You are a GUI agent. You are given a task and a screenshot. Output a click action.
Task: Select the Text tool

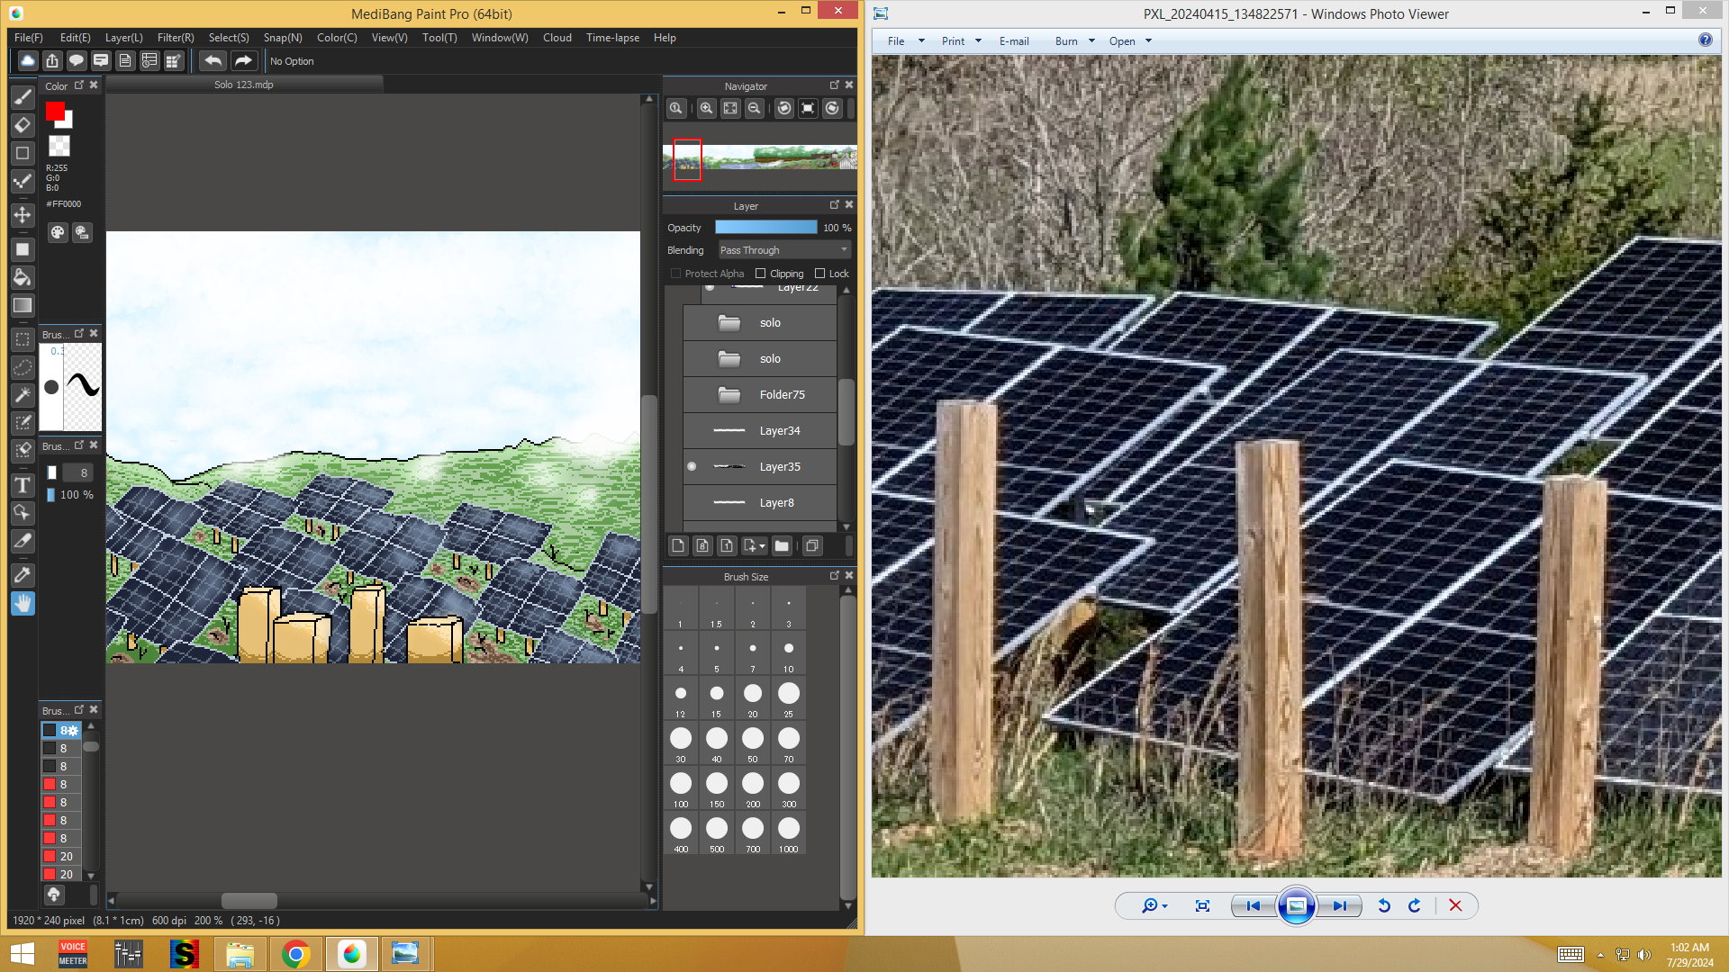tap(23, 486)
